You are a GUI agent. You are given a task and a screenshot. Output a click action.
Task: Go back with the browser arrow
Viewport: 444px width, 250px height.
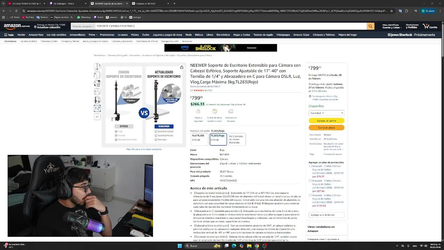click(3, 11)
